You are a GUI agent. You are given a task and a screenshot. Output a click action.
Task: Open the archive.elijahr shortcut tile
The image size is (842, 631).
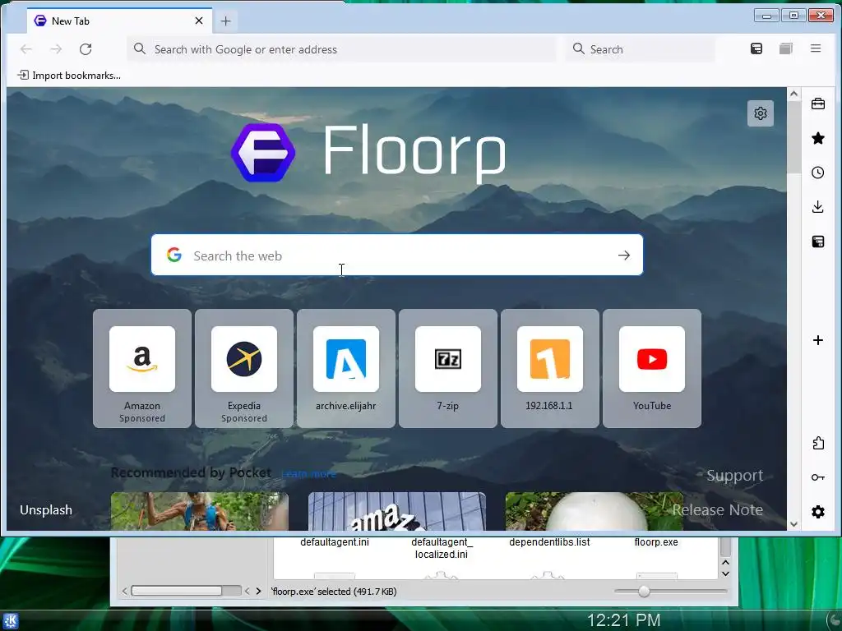(346, 368)
